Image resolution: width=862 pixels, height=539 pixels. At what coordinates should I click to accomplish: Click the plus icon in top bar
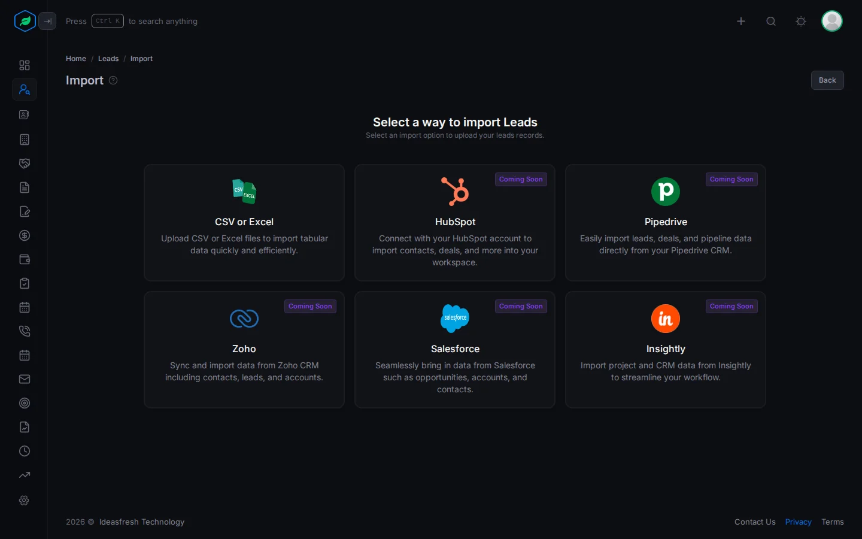point(741,21)
